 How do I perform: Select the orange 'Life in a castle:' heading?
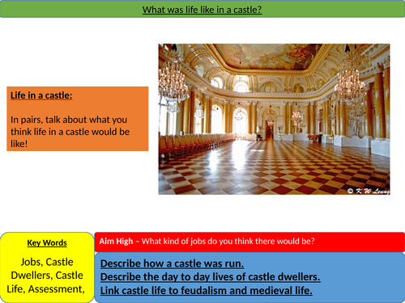click(x=41, y=95)
